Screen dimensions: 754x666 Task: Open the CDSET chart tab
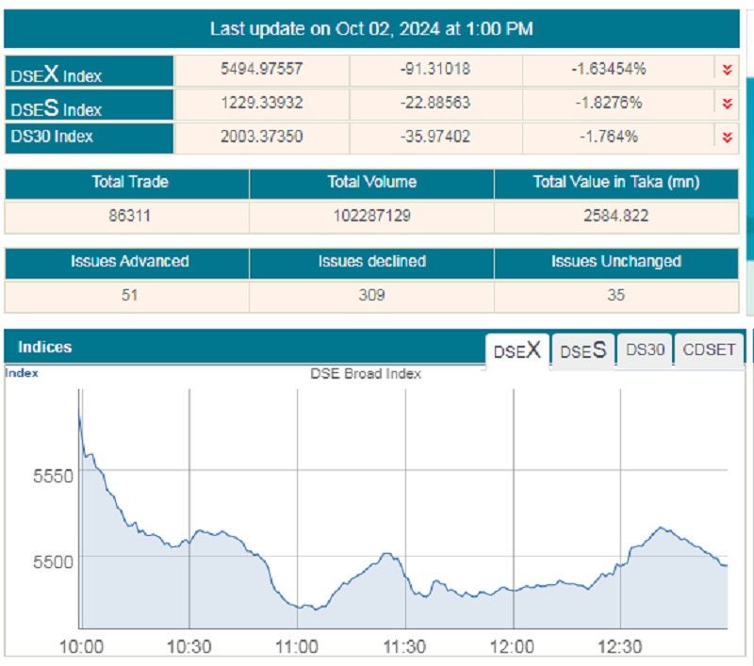[x=709, y=349]
